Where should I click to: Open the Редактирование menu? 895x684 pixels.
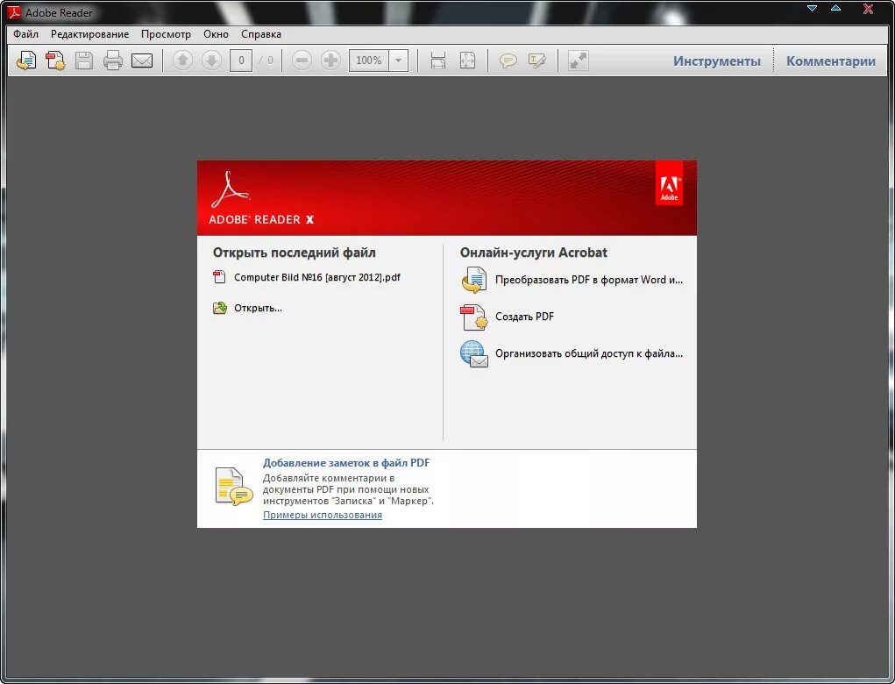click(x=89, y=34)
